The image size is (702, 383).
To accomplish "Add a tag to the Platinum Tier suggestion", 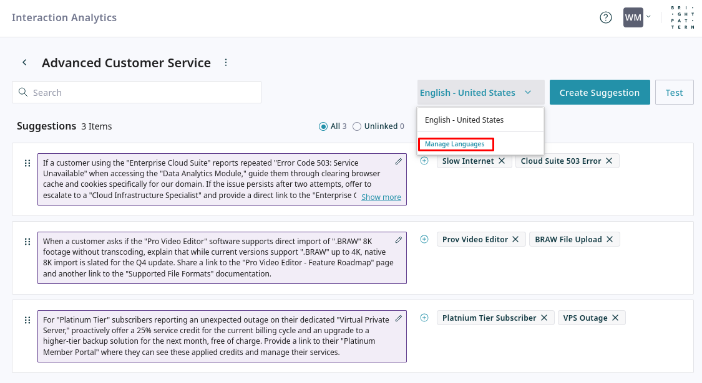I will click(x=424, y=318).
